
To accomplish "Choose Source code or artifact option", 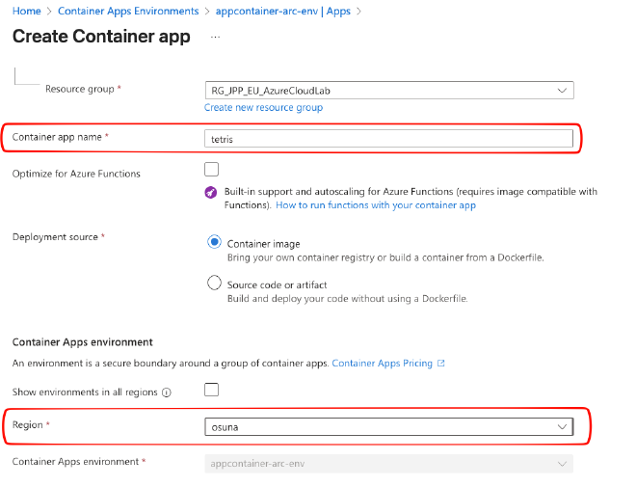I will click(214, 284).
